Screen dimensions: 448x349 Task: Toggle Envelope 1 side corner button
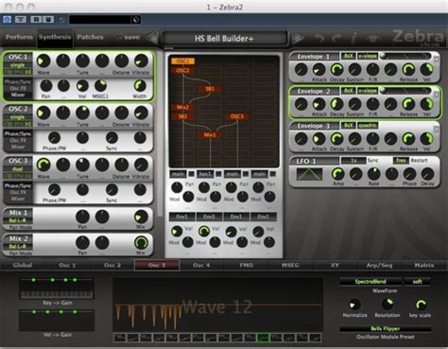[x=437, y=59]
